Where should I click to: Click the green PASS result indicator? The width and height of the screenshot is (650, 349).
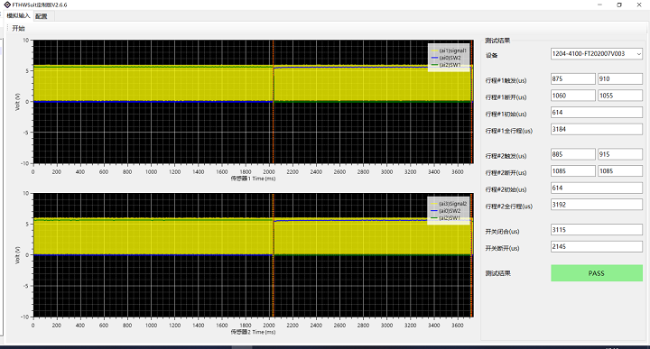click(x=597, y=273)
